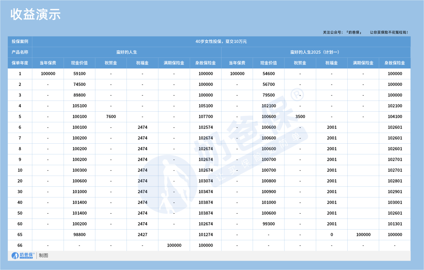Image resolution: width=424 pixels, height=270 pixels.
Task: Click the 投保案例 label cell
Action: click(20, 41)
